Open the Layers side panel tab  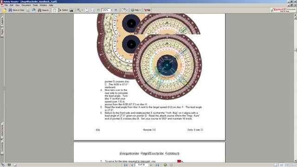pyautogui.click(x=2, y=21)
